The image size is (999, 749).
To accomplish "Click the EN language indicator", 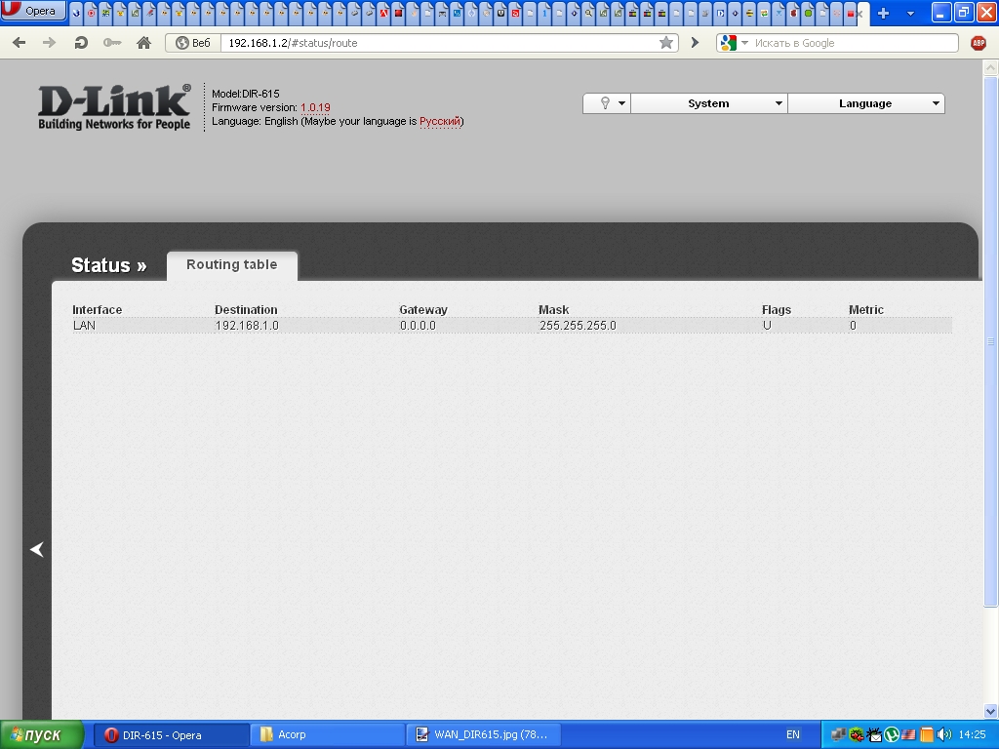I will coord(792,734).
